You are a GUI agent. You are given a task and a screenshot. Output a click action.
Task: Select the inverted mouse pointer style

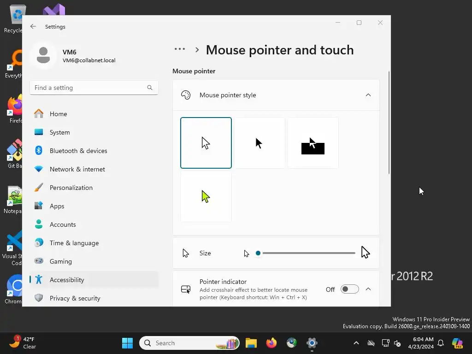point(313,143)
